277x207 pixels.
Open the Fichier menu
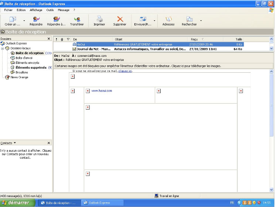(8, 10)
